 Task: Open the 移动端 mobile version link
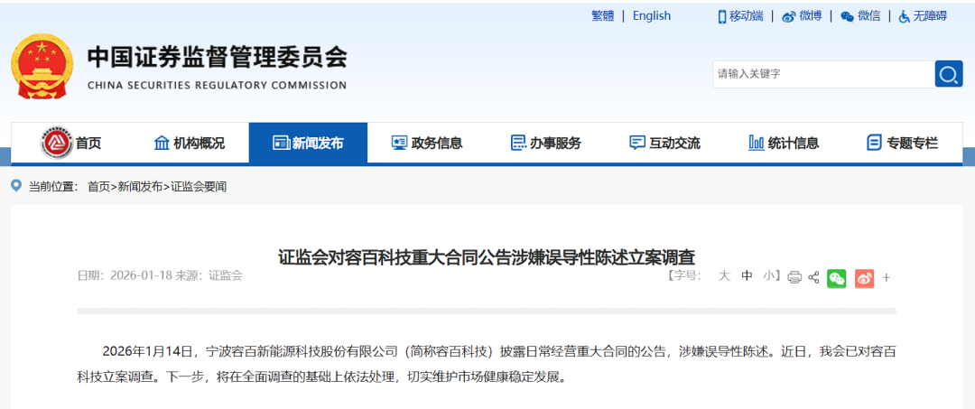click(740, 16)
